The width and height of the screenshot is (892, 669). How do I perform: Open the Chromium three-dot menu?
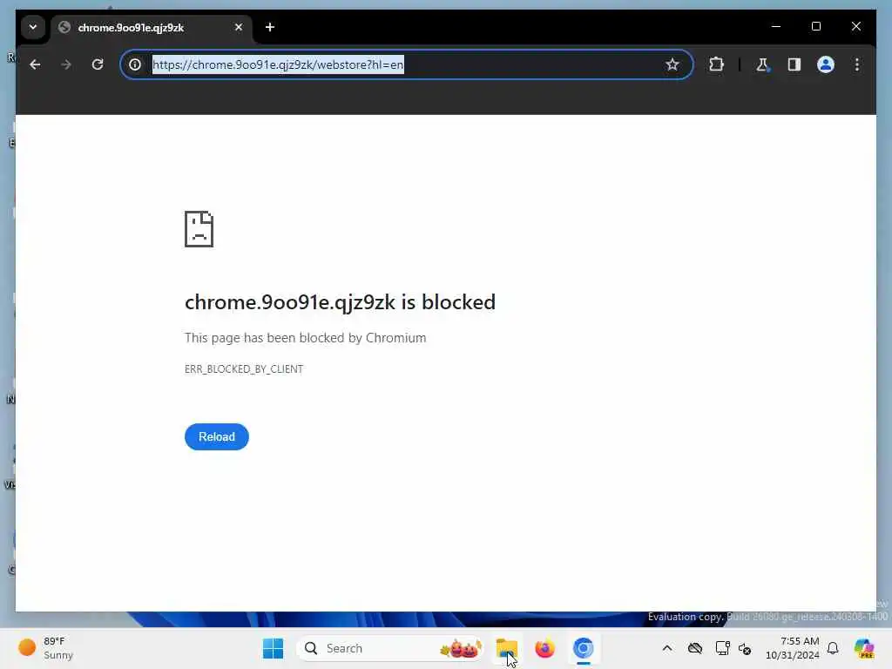[857, 64]
